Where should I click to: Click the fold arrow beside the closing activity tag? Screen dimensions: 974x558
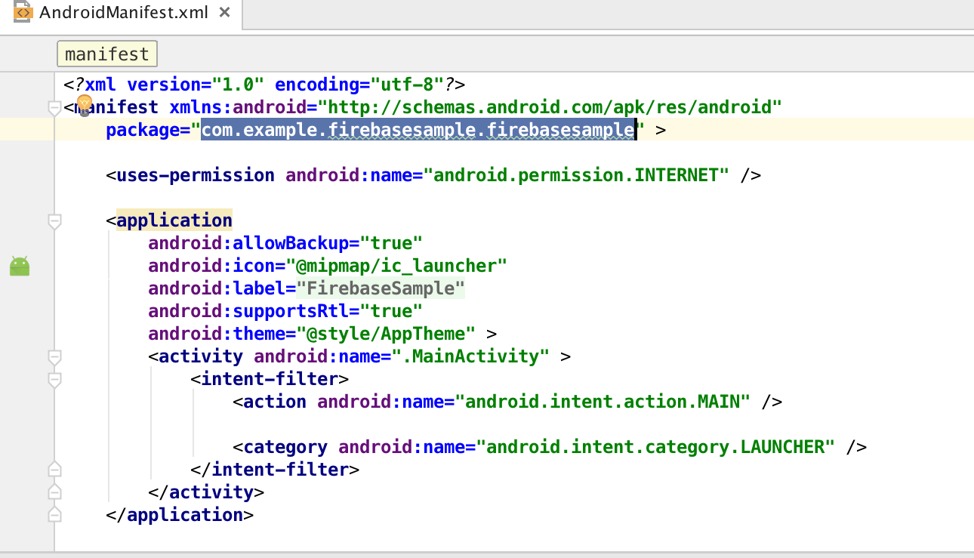point(54,491)
